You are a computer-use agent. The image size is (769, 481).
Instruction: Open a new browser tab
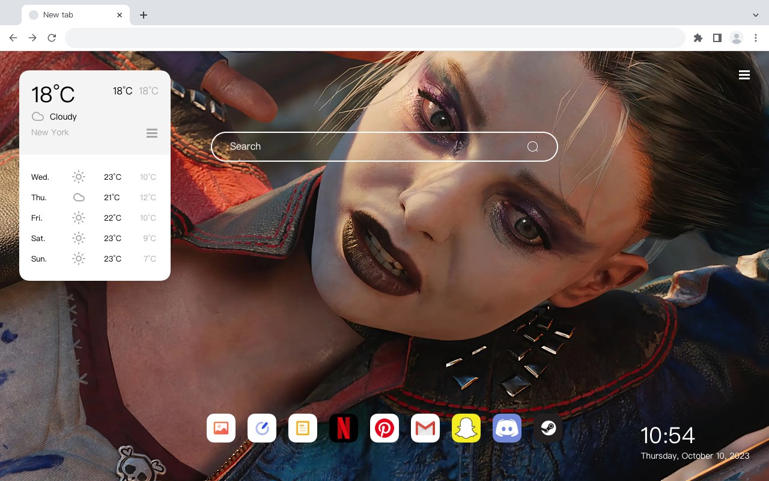coord(143,15)
